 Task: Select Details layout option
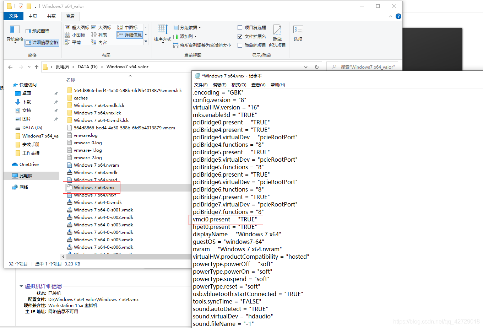click(129, 35)
